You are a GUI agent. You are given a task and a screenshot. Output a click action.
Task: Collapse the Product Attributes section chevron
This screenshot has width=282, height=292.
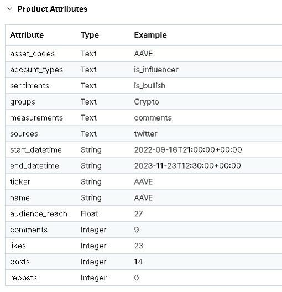pyautogui.click(x=9, y=9)
